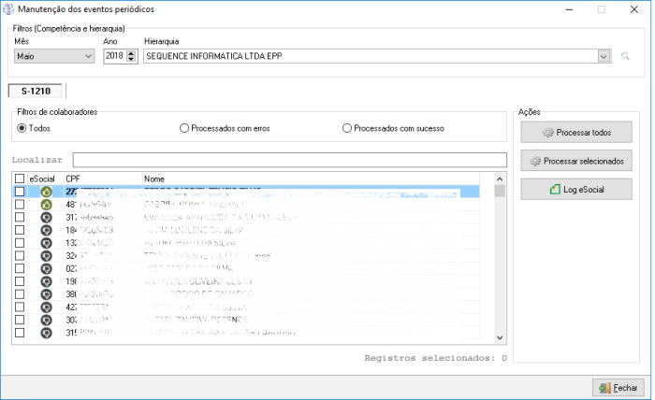Viewport: 655px width, 400px height.
Task: Select Processados com erros filter
Action: point(184,128)
